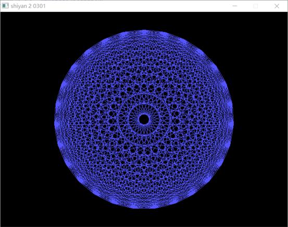Click the 'shiyan 2 0301' title text

(x=28, y=6)
